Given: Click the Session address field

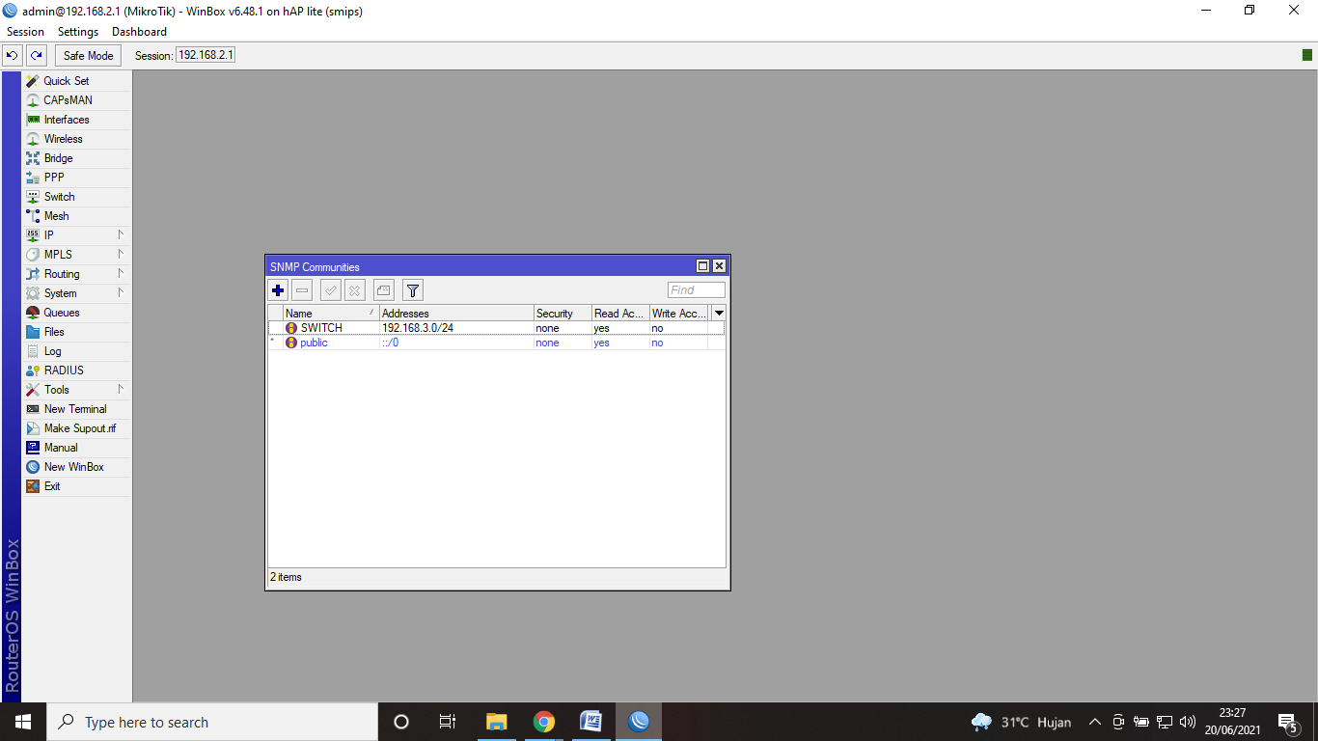Looking at the screenshot, I should 206,55.
